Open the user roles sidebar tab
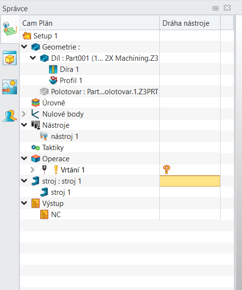 10,116
